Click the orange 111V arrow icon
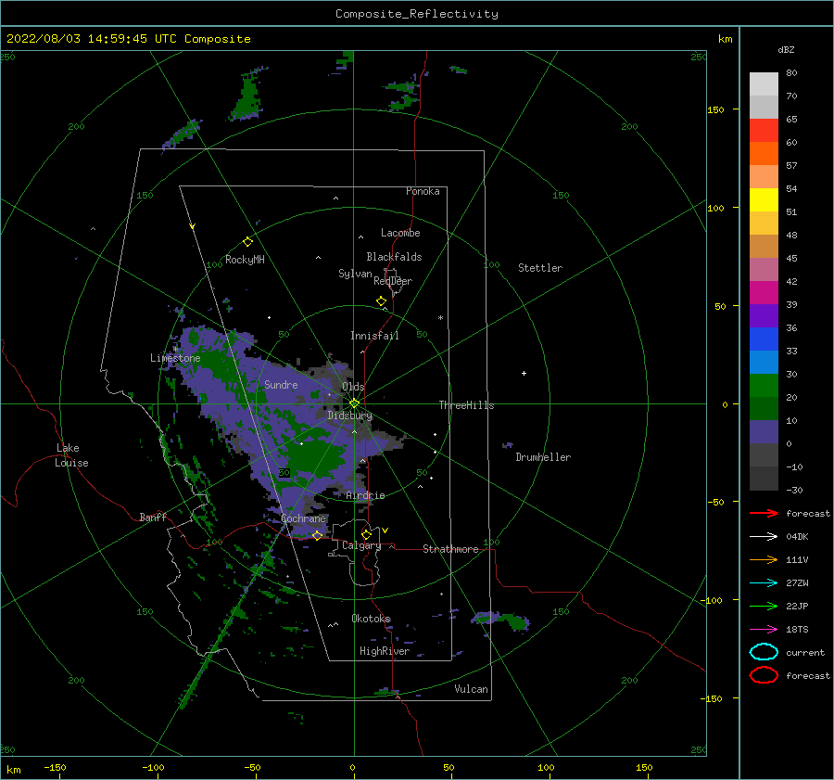The image size is (834, 780). (764, 559)
